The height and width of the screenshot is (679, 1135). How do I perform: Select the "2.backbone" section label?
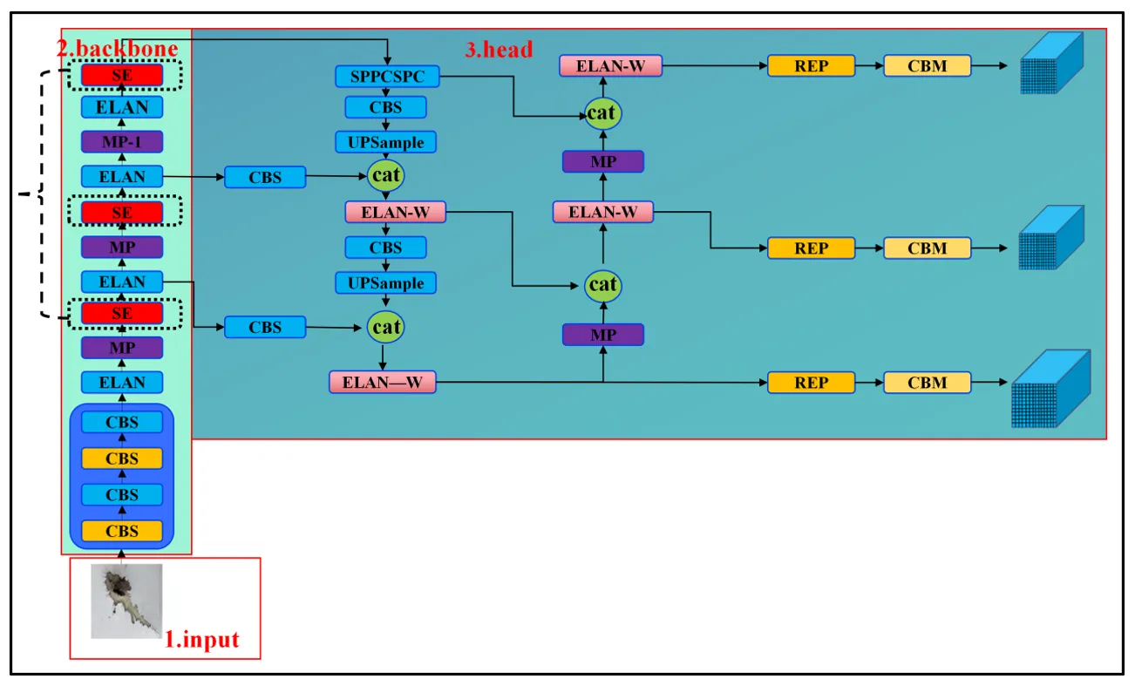117,48
